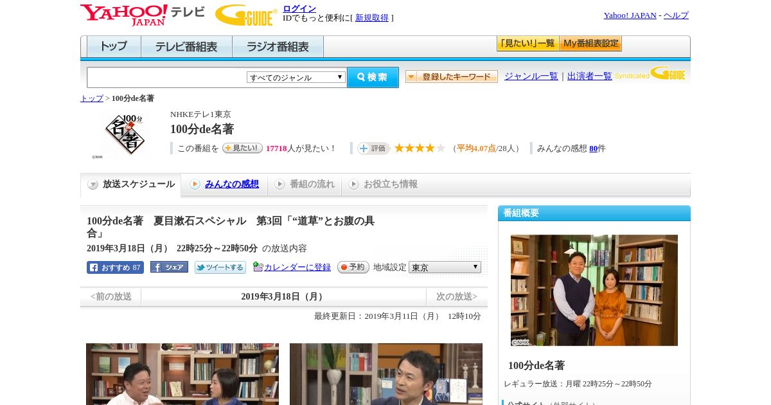Click the arrow icon beside 放送スケジュール
This screenshot has height=405, width=771.
pos(93,184)
